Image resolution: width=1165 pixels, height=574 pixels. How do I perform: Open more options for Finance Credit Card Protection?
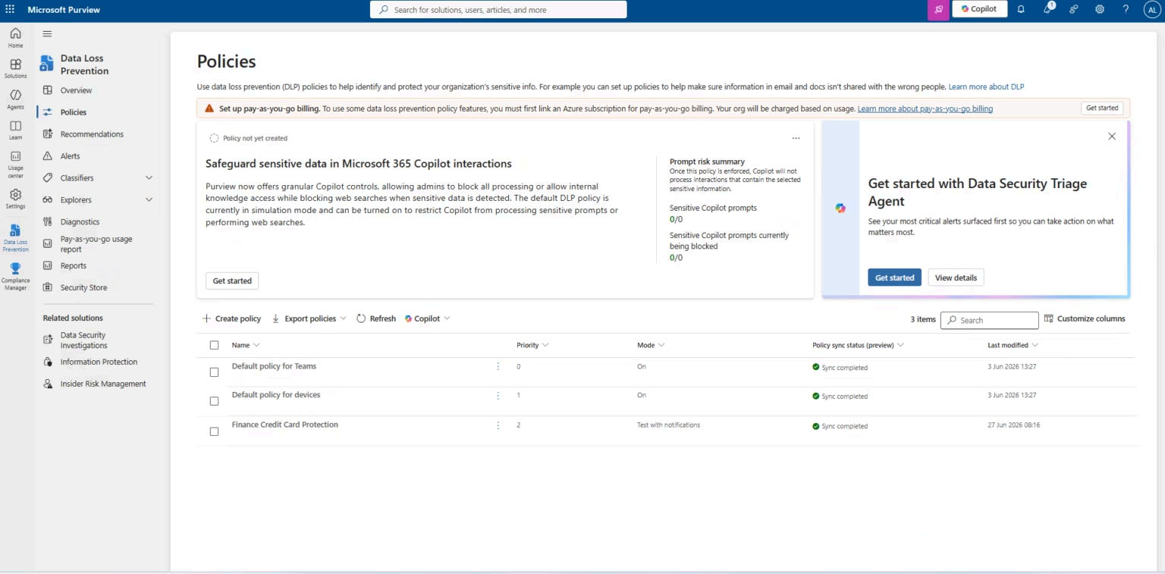[498, 425]
